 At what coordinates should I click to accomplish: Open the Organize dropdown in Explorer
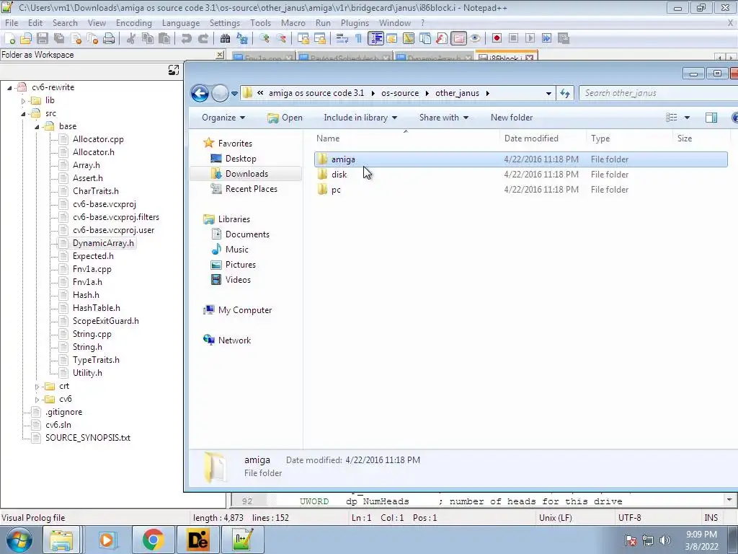[223, 118]
